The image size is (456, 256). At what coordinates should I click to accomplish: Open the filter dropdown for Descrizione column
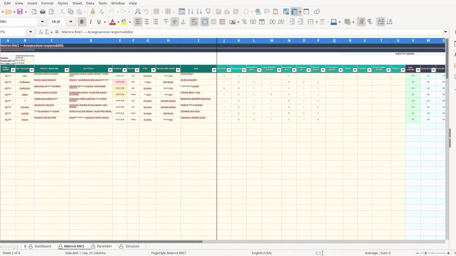point(109,70)
